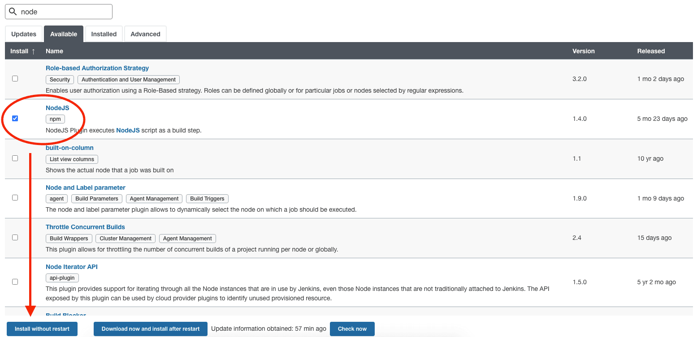Click the "1 mo 2 days ago" release date
The image size is (697, 337).
click(x=661, y=79)
